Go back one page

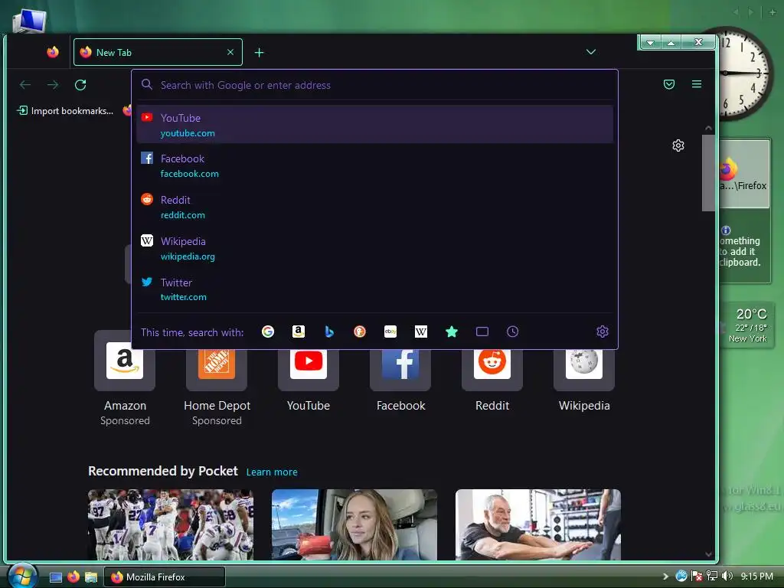click(25, 84)
